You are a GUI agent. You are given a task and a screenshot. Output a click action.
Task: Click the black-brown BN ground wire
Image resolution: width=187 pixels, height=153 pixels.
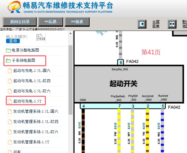coord(83,131)
